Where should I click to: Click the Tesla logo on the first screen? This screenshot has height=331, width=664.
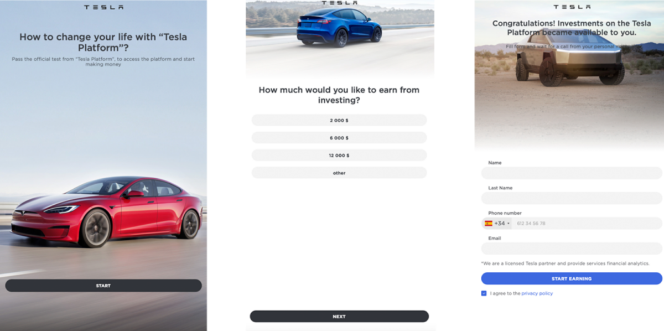[103, 7]
